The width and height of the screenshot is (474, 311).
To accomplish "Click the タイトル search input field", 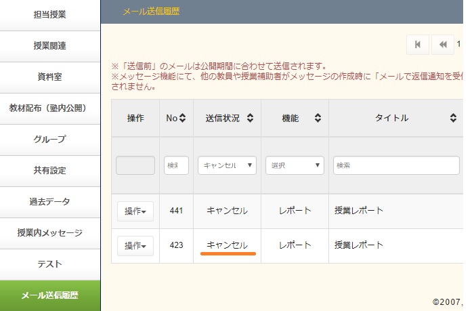I will (396, 165).
